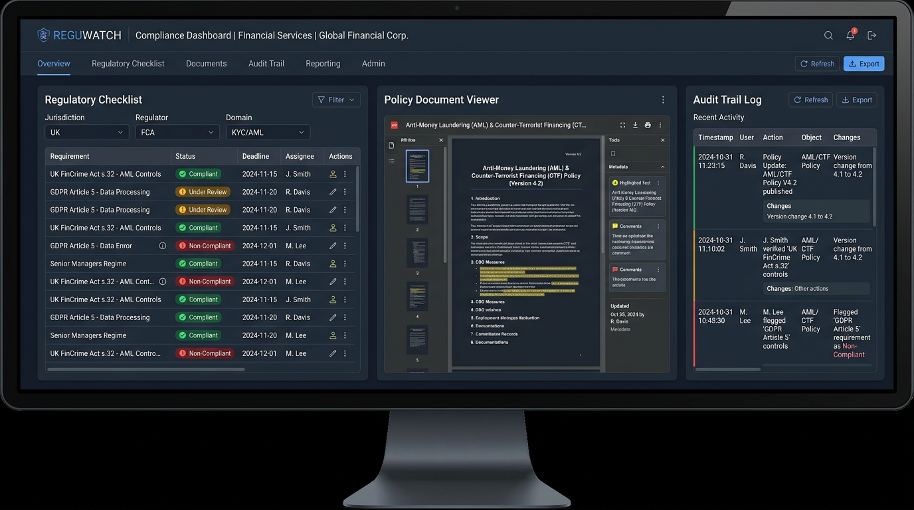This screenshot has height=510, width=914.
Task: Click the search magnifier icon in header
Action: (828, 36)
